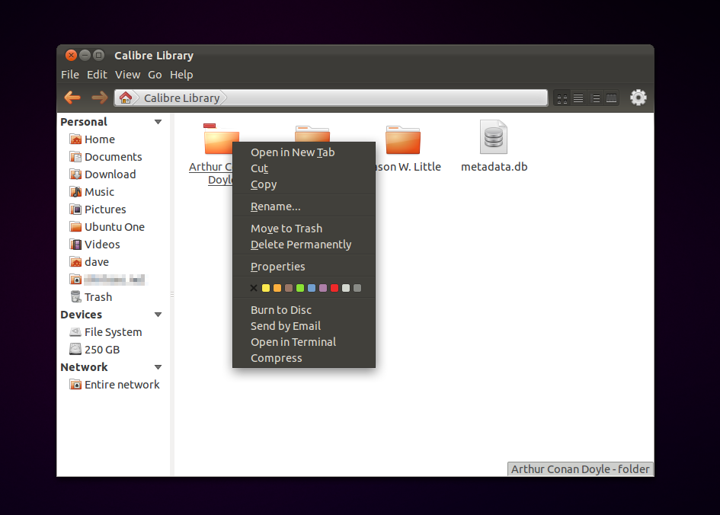Open Documents in the sidebar
Screen dimensions: 720x515
(106, 156)
